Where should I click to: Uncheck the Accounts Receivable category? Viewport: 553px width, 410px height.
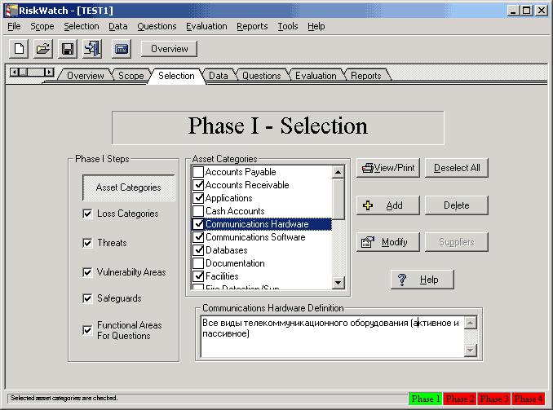[x=198, y=185]
